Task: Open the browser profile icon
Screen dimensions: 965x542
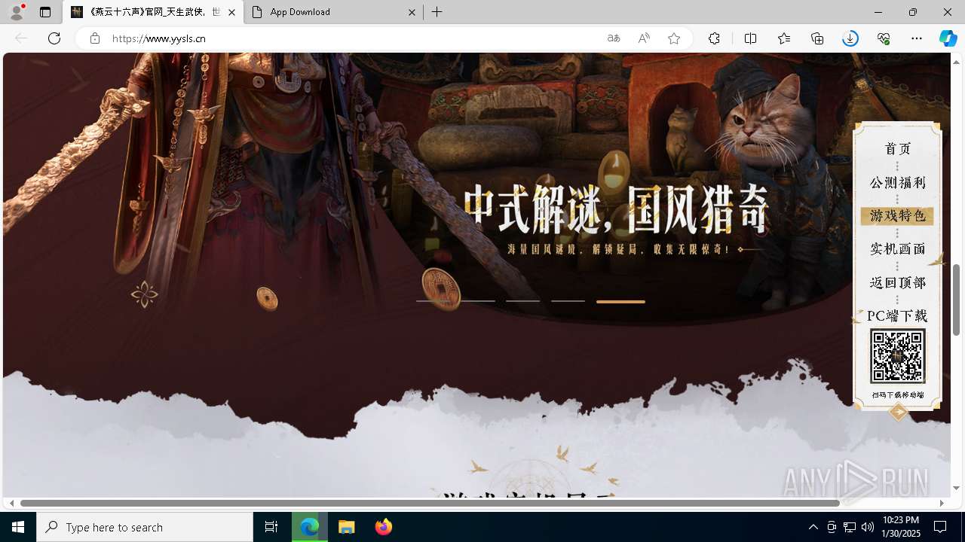Action: [16, 12]
